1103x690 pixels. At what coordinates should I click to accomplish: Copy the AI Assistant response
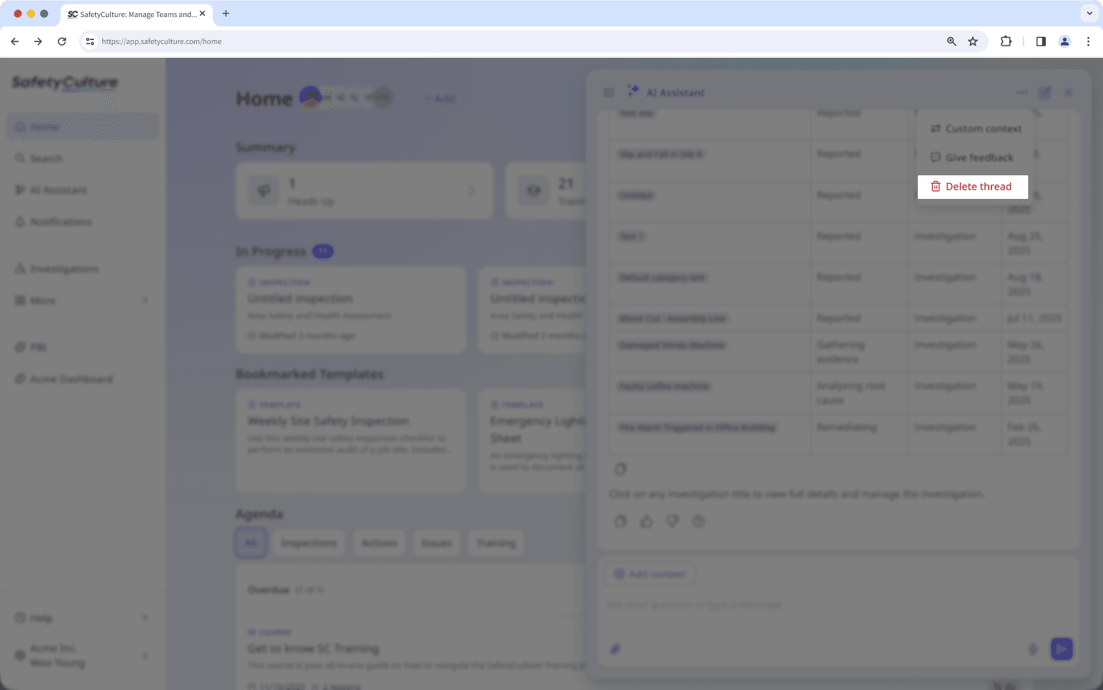click(x=620, y=521)
